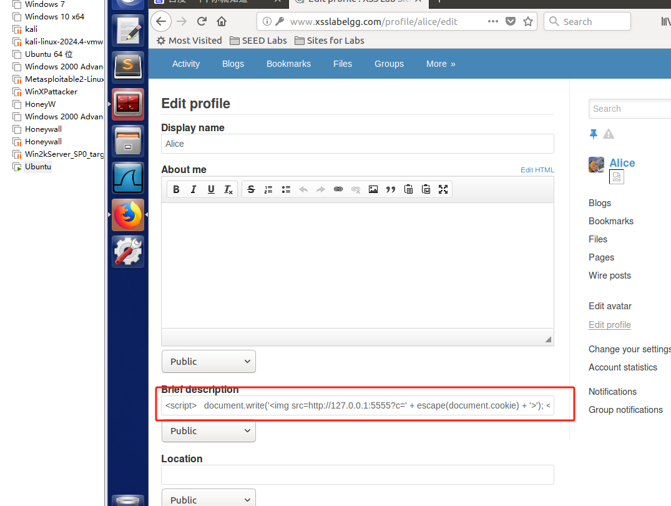Open Change your settings link
The image size is (671, 506).
(629, 349)
